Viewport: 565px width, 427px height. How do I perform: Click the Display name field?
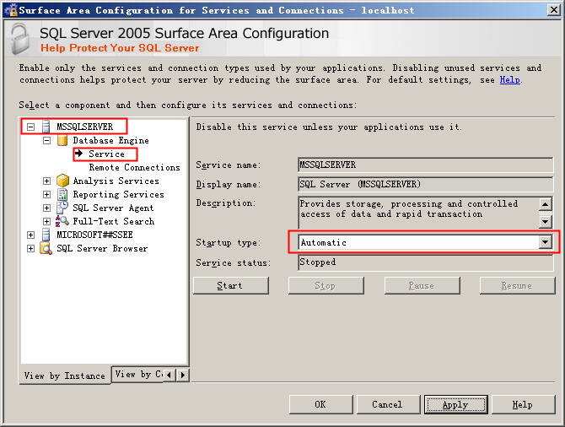point(426,184)
